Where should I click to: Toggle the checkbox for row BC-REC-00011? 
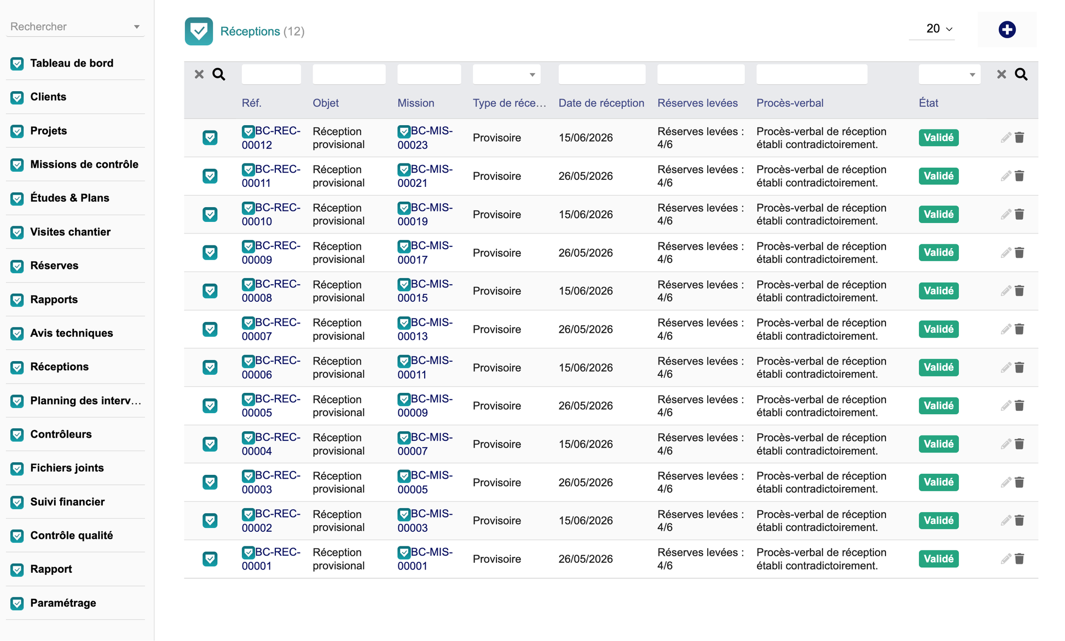pyautogui.click(x=210, y=176)
